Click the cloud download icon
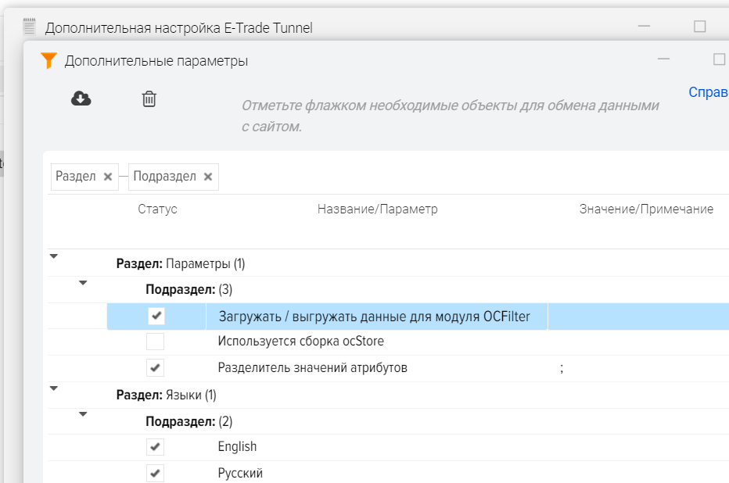Screen dimensions: 729x483 [x=81, y=98]
